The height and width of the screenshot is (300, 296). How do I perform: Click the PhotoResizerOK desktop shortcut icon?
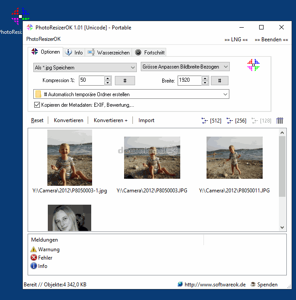[x=20, y=16]
